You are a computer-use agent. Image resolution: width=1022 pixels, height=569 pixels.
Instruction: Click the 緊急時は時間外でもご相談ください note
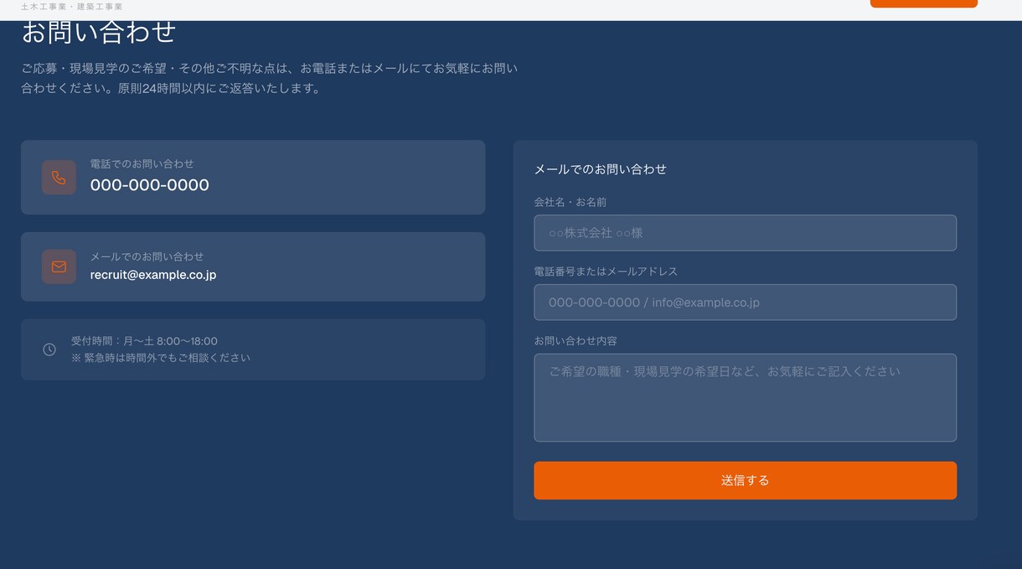coord(161,358)
